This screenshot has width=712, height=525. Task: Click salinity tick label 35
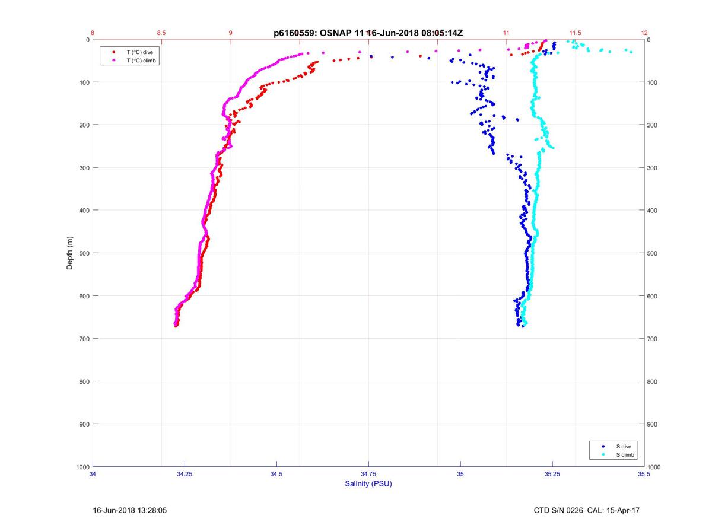point(460,474)
